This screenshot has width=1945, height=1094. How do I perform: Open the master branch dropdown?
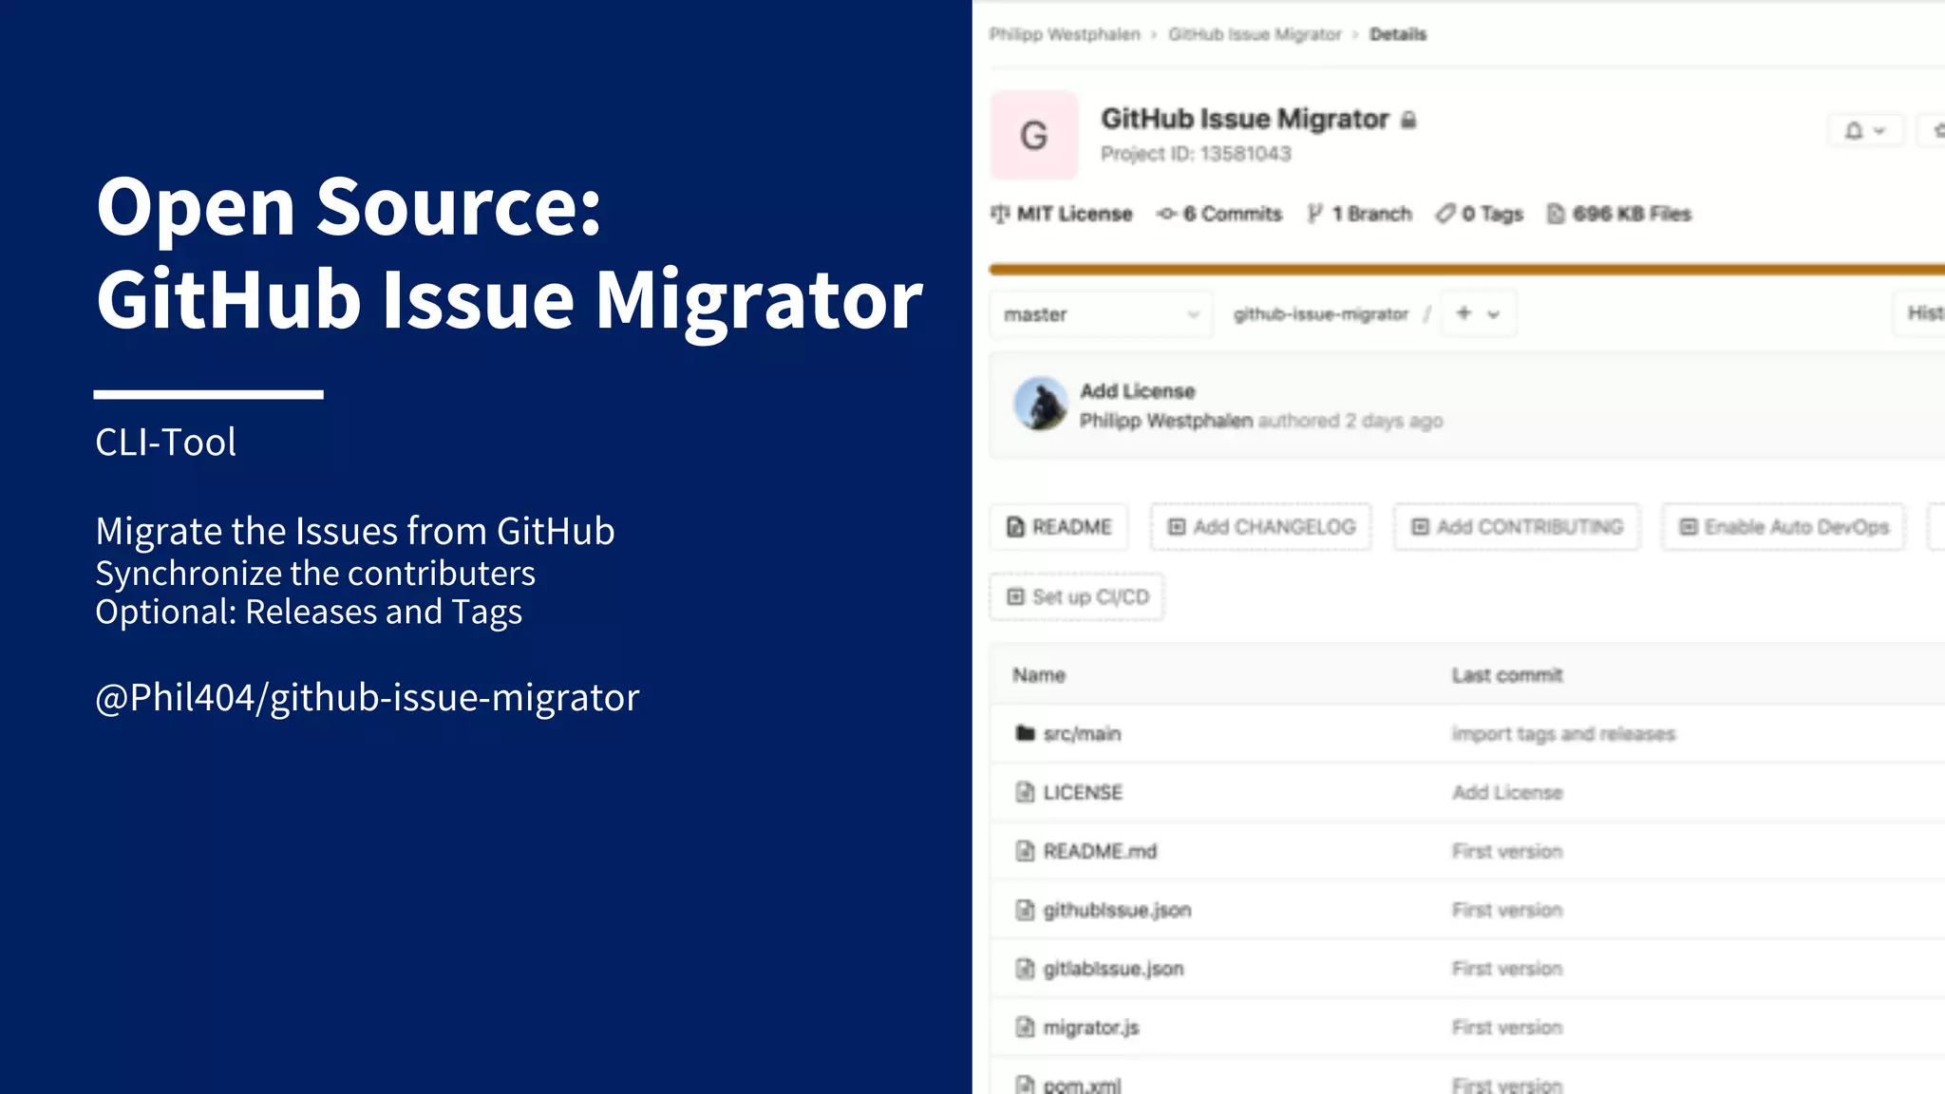pyautogui.click(x=1100, y=314)
